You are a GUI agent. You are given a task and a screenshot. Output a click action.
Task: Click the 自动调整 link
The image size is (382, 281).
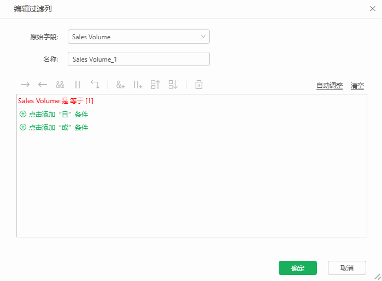click(330, 86)
